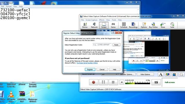Open the File menu in Debut

coord(82,20)
